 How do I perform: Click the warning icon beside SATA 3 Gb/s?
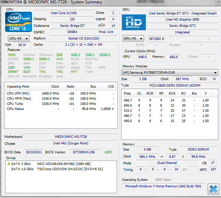tap(9, 164)
